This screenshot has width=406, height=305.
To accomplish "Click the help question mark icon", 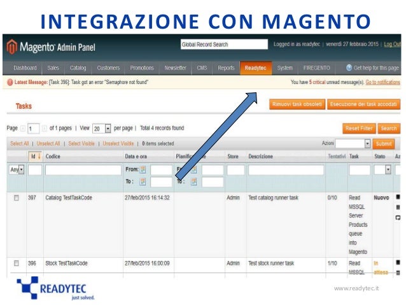I will pyautogui.click(x=349, y=67).
